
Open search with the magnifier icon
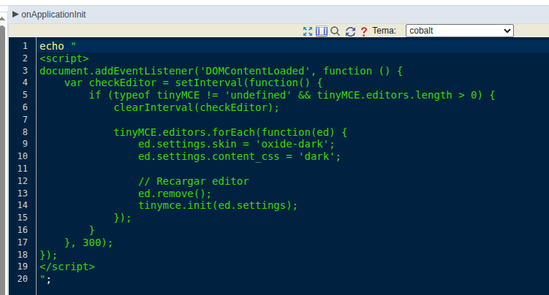[x=335, y=31]
